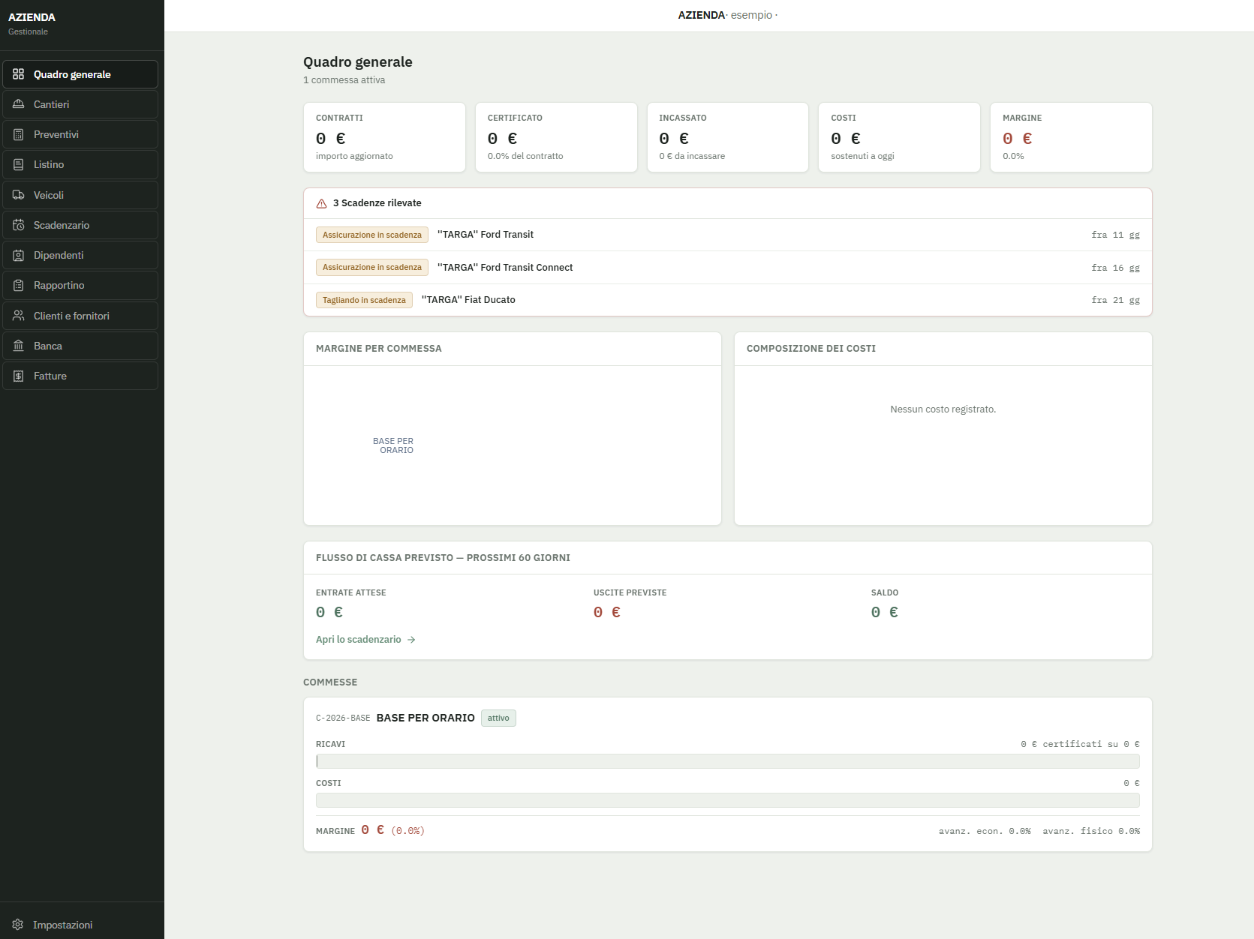Click Assicurazione in scadenza badge for Ford Transit
Screen dimensions: 1254x939
[372, 235]
